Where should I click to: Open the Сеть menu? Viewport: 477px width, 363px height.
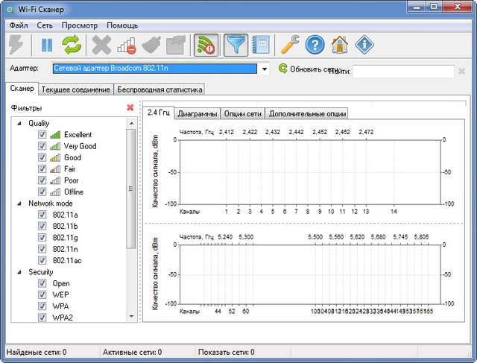click(43, 25)
